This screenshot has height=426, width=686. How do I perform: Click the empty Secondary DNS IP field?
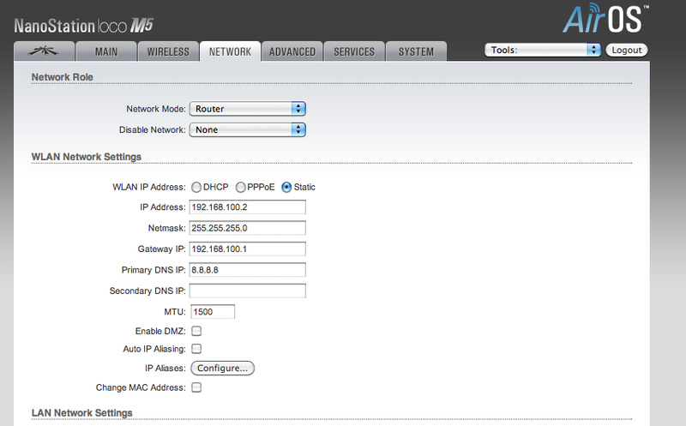(248, 291)
